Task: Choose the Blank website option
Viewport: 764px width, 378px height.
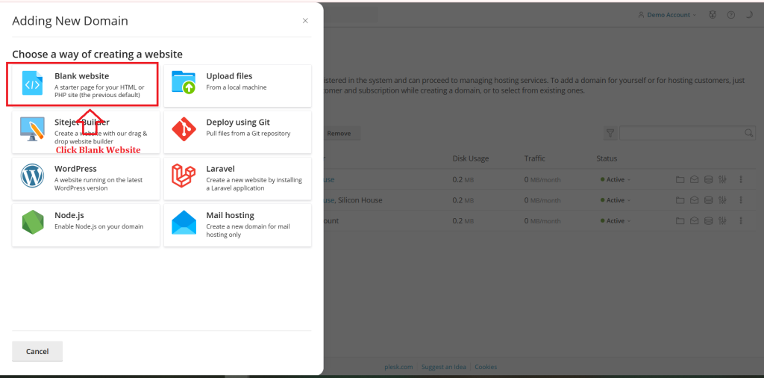Action: click(86, 86)
